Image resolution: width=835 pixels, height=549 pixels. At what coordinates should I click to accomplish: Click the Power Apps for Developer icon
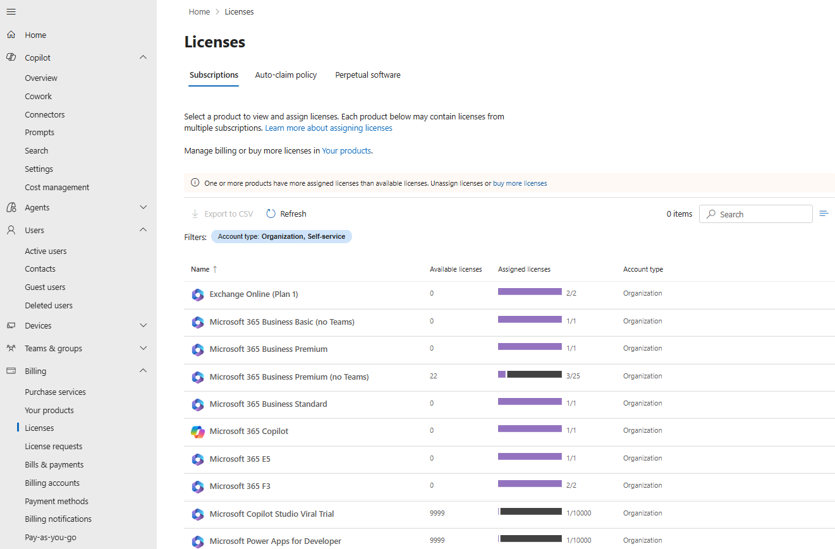(198, 541)
